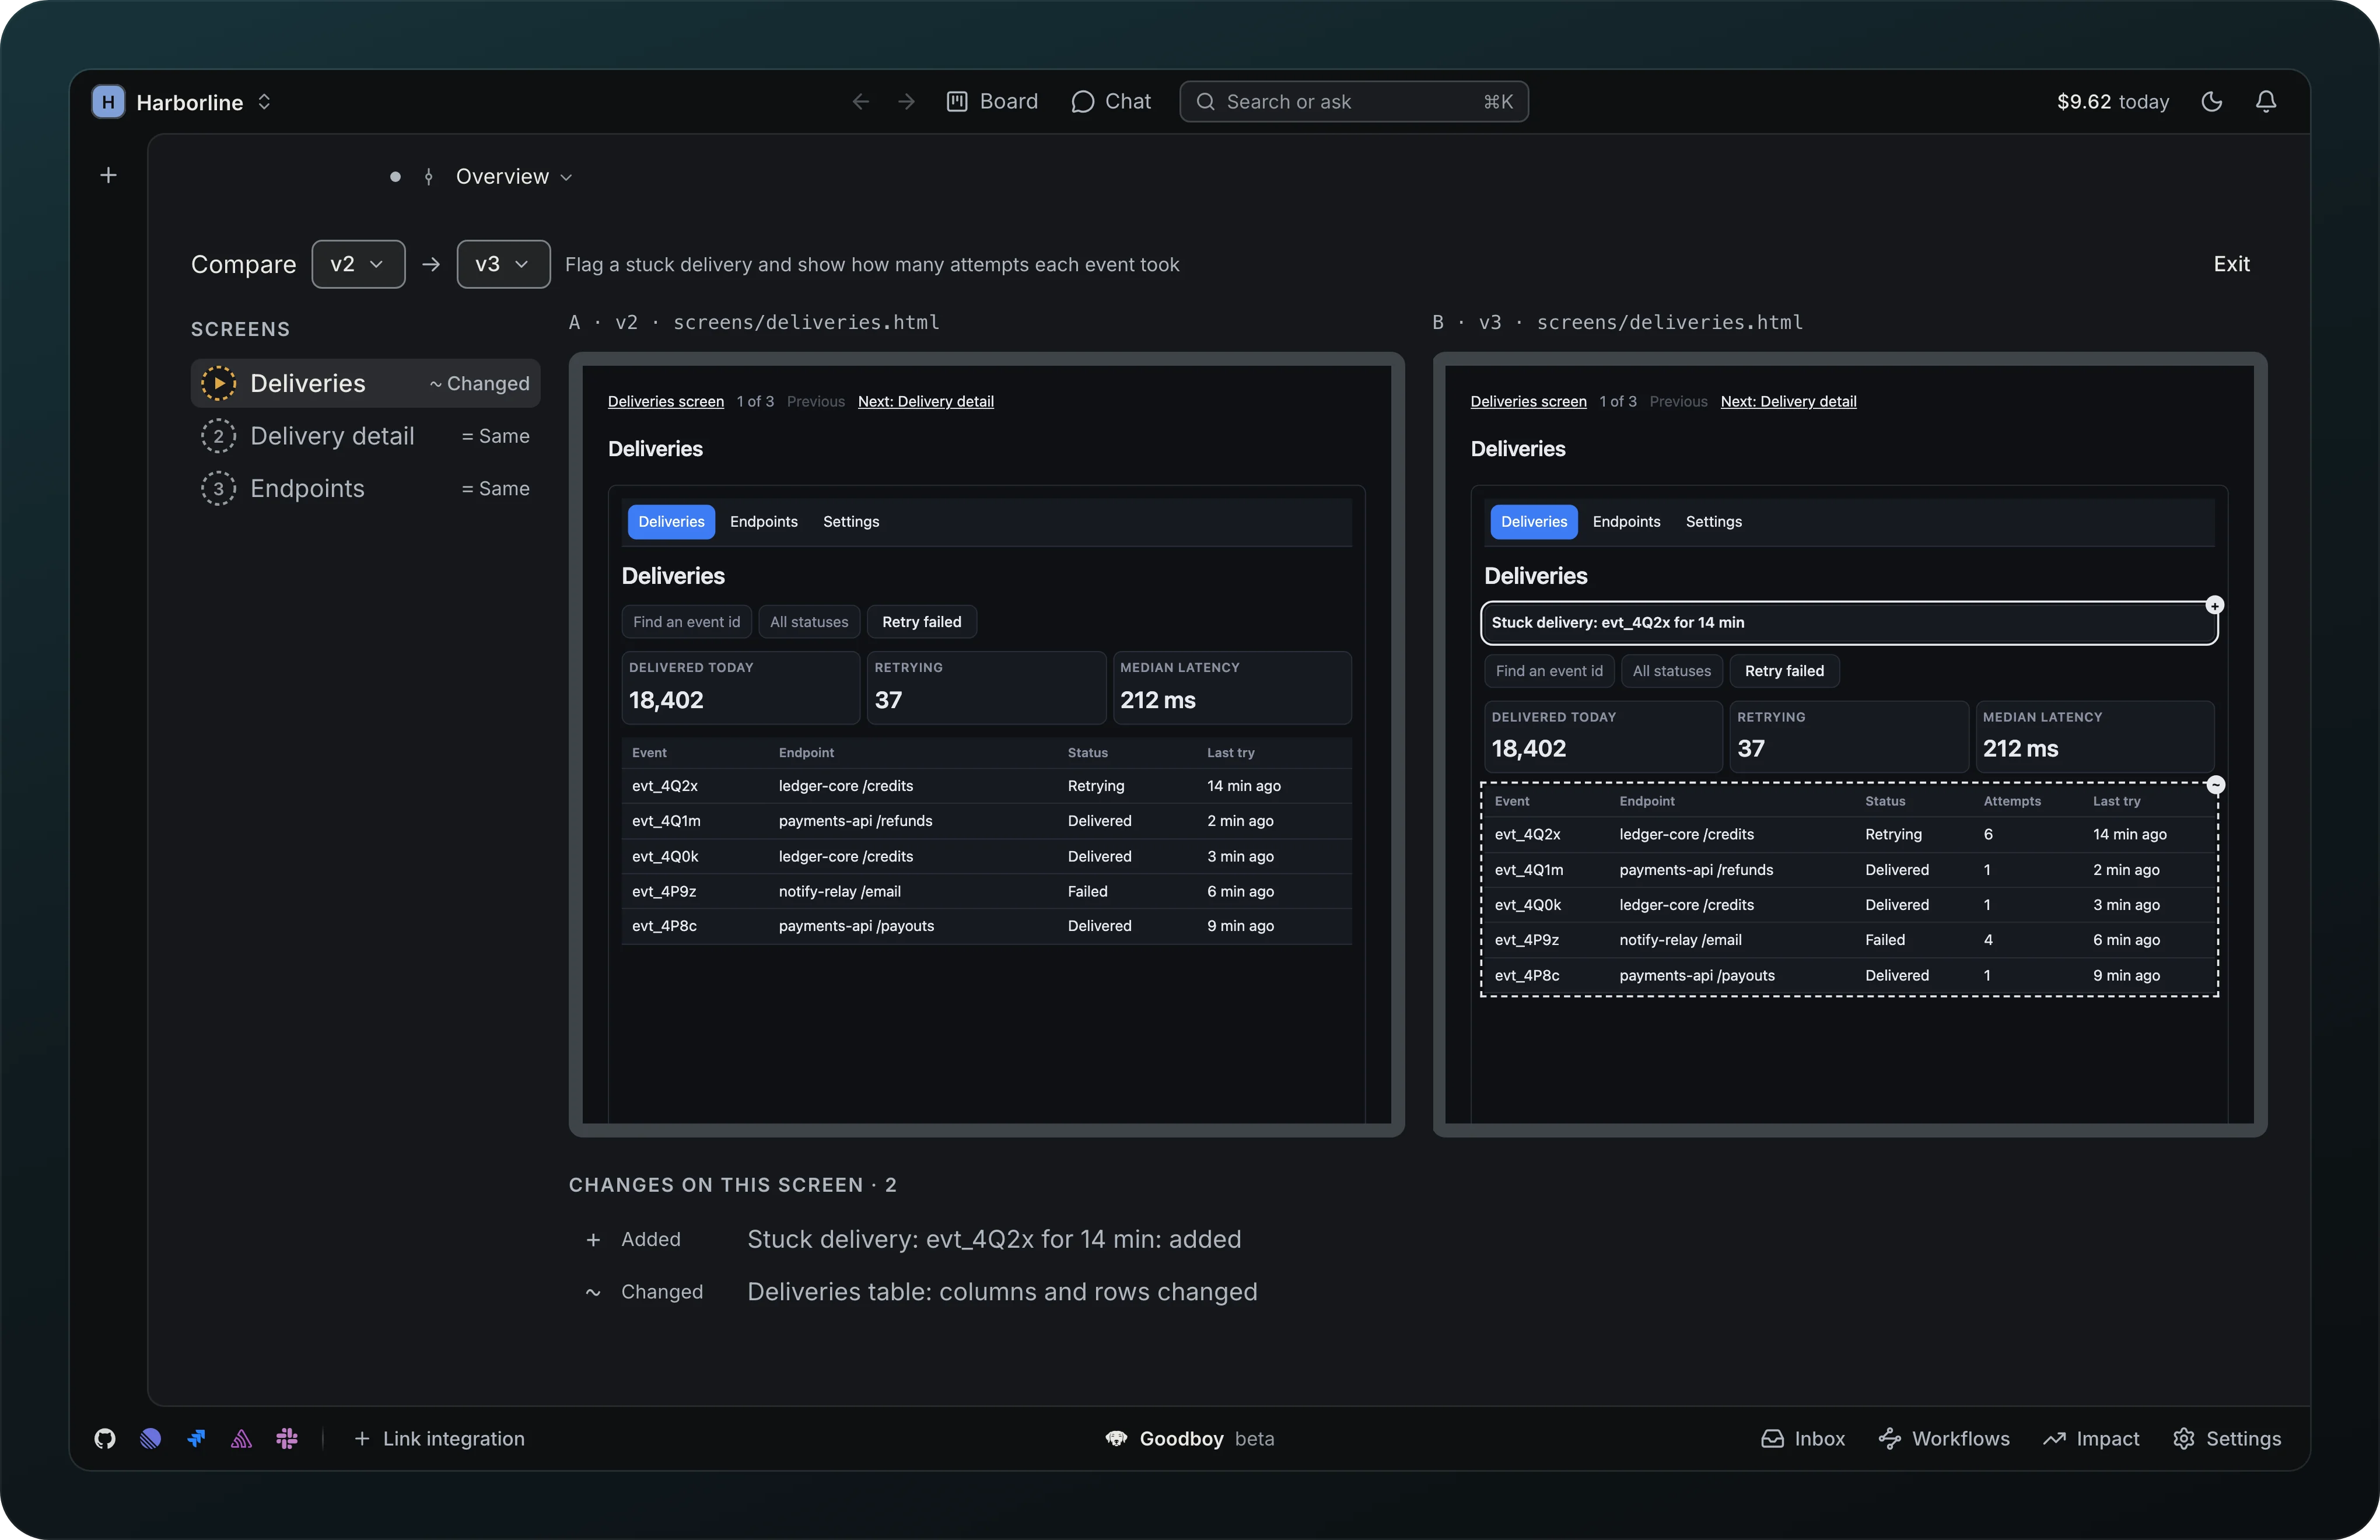Open Impact
2380x1540 pixels.
[2091, 1438]
